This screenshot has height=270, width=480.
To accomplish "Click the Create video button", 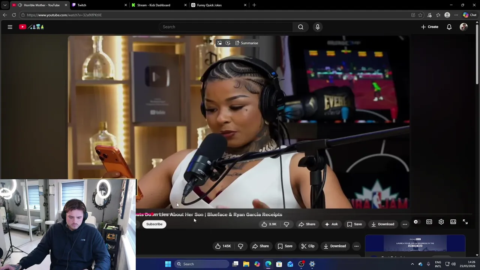I will (x=430, y=27).
